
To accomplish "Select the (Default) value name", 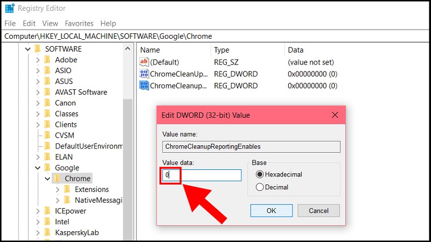I will click(x=164, y=62).
